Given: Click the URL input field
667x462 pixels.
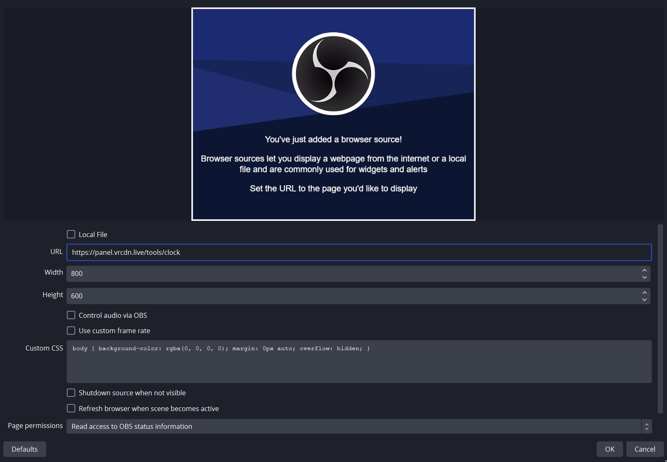Looking at the screenshot, I should (x=359, y=252).
